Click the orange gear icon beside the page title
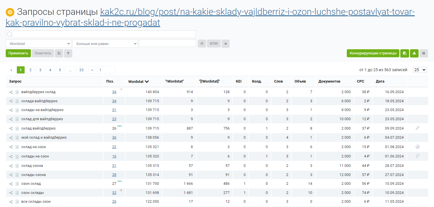The image size is (434, 207). 10,12
